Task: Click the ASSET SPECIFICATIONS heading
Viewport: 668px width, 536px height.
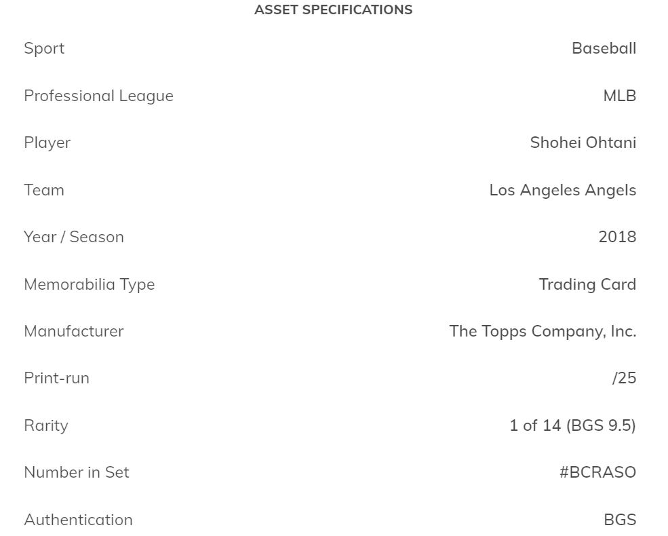Action: tap(333, 10)
